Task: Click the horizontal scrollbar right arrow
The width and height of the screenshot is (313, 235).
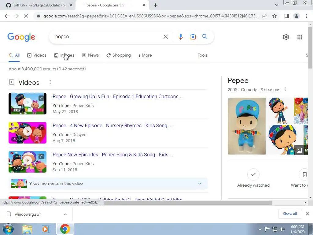Action: click(x=305, y=203)
